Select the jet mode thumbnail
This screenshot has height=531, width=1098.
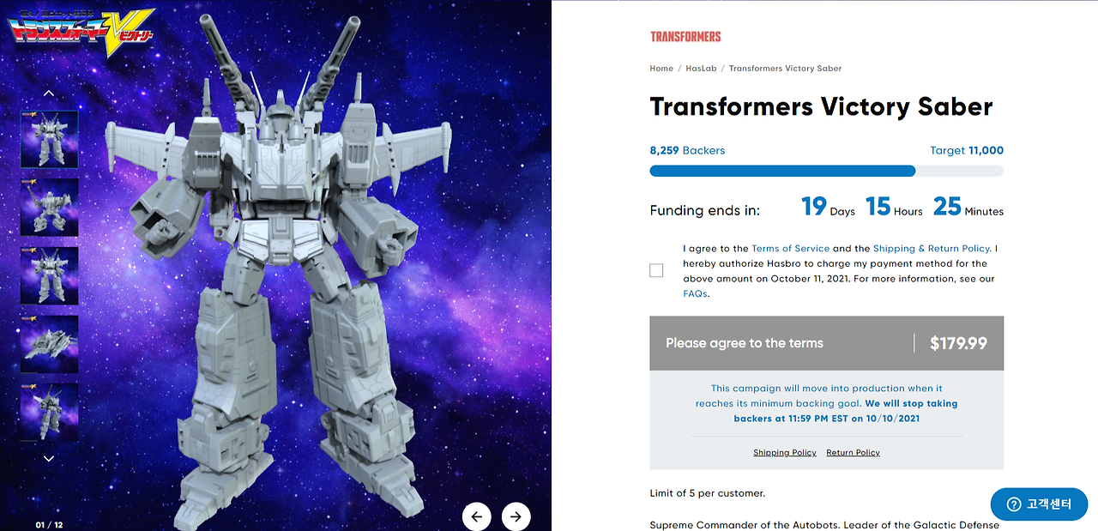click(x=49, y=344)
